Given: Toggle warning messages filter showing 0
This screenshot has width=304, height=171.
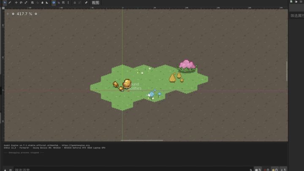Looking at the screenshot, I should click(275, 169).
